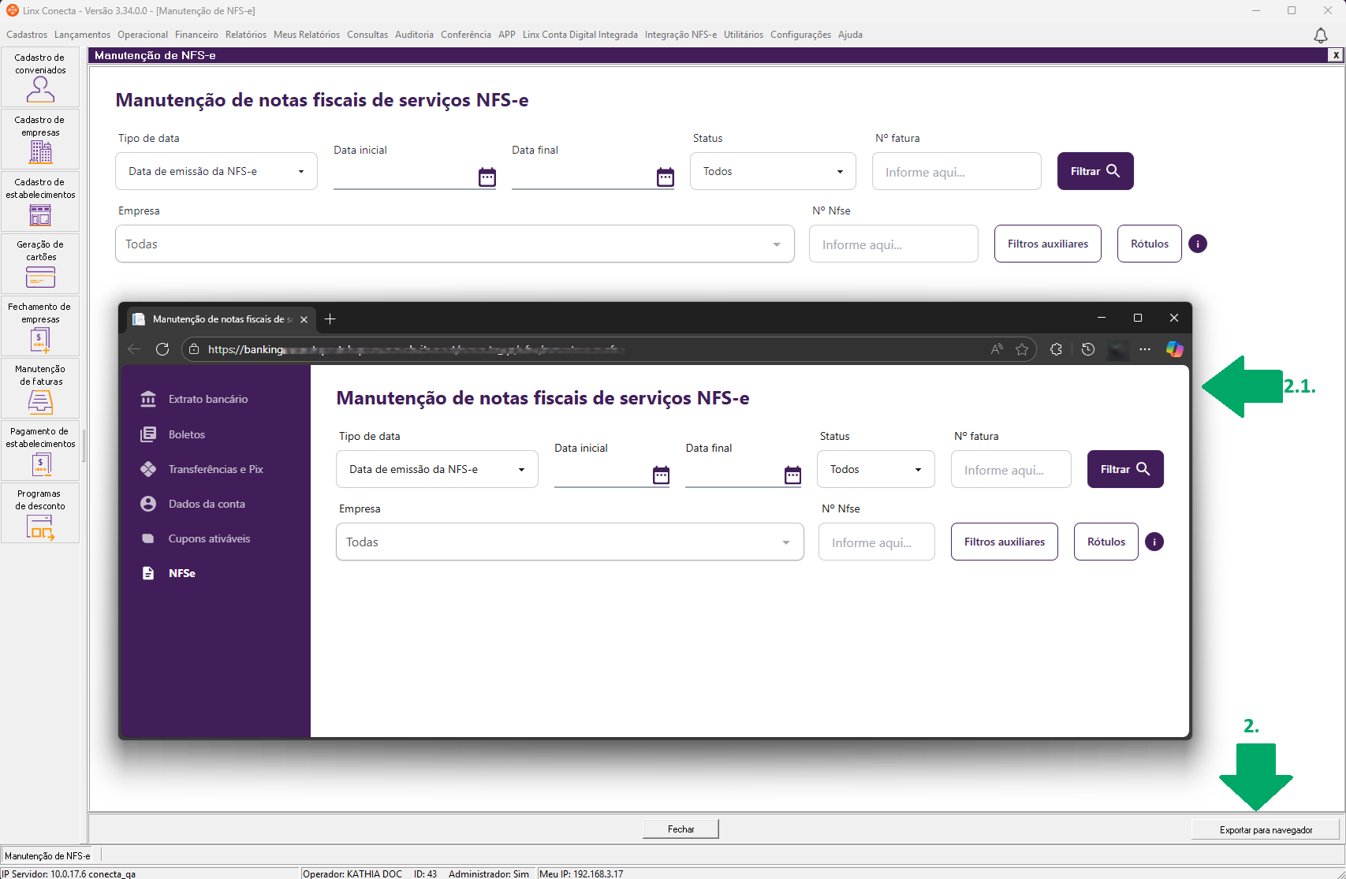Close the Manutenção de NFS-e inner panel
The image size is (1346, 879).
click(1336, 55)
